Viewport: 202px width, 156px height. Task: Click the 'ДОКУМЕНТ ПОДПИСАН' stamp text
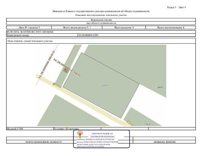[x=102, y=133]
